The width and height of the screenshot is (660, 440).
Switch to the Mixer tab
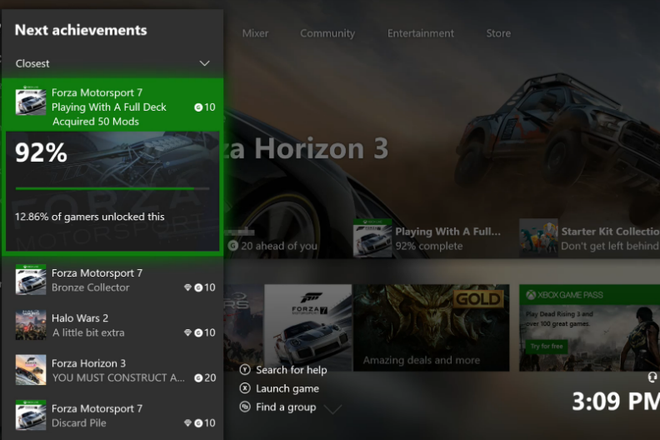(255, 33)
